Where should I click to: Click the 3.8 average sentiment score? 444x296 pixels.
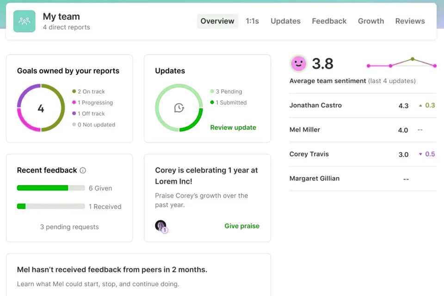322,63
